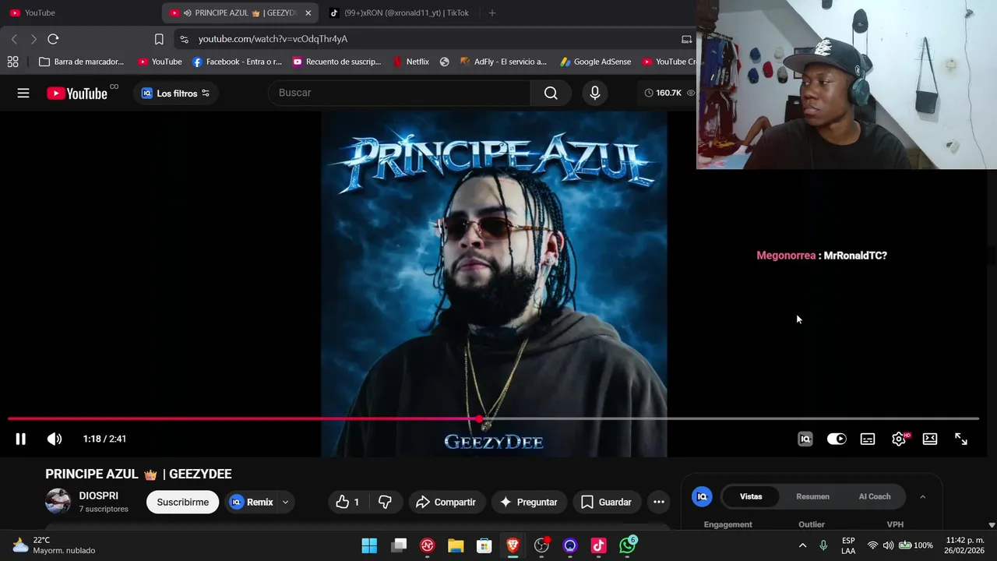Image resolution: width=997 pixels, height=561 pixels.
Task: Collapse the vidIQ panel with chevron
Action: [x=923, y=496]
